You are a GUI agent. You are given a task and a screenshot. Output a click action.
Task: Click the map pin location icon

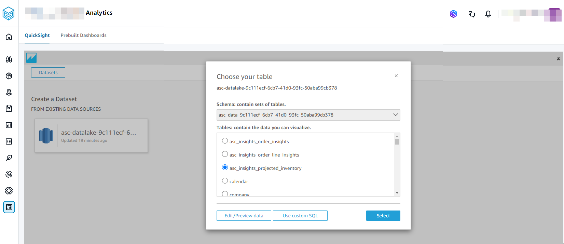click(x=9, y=92)
